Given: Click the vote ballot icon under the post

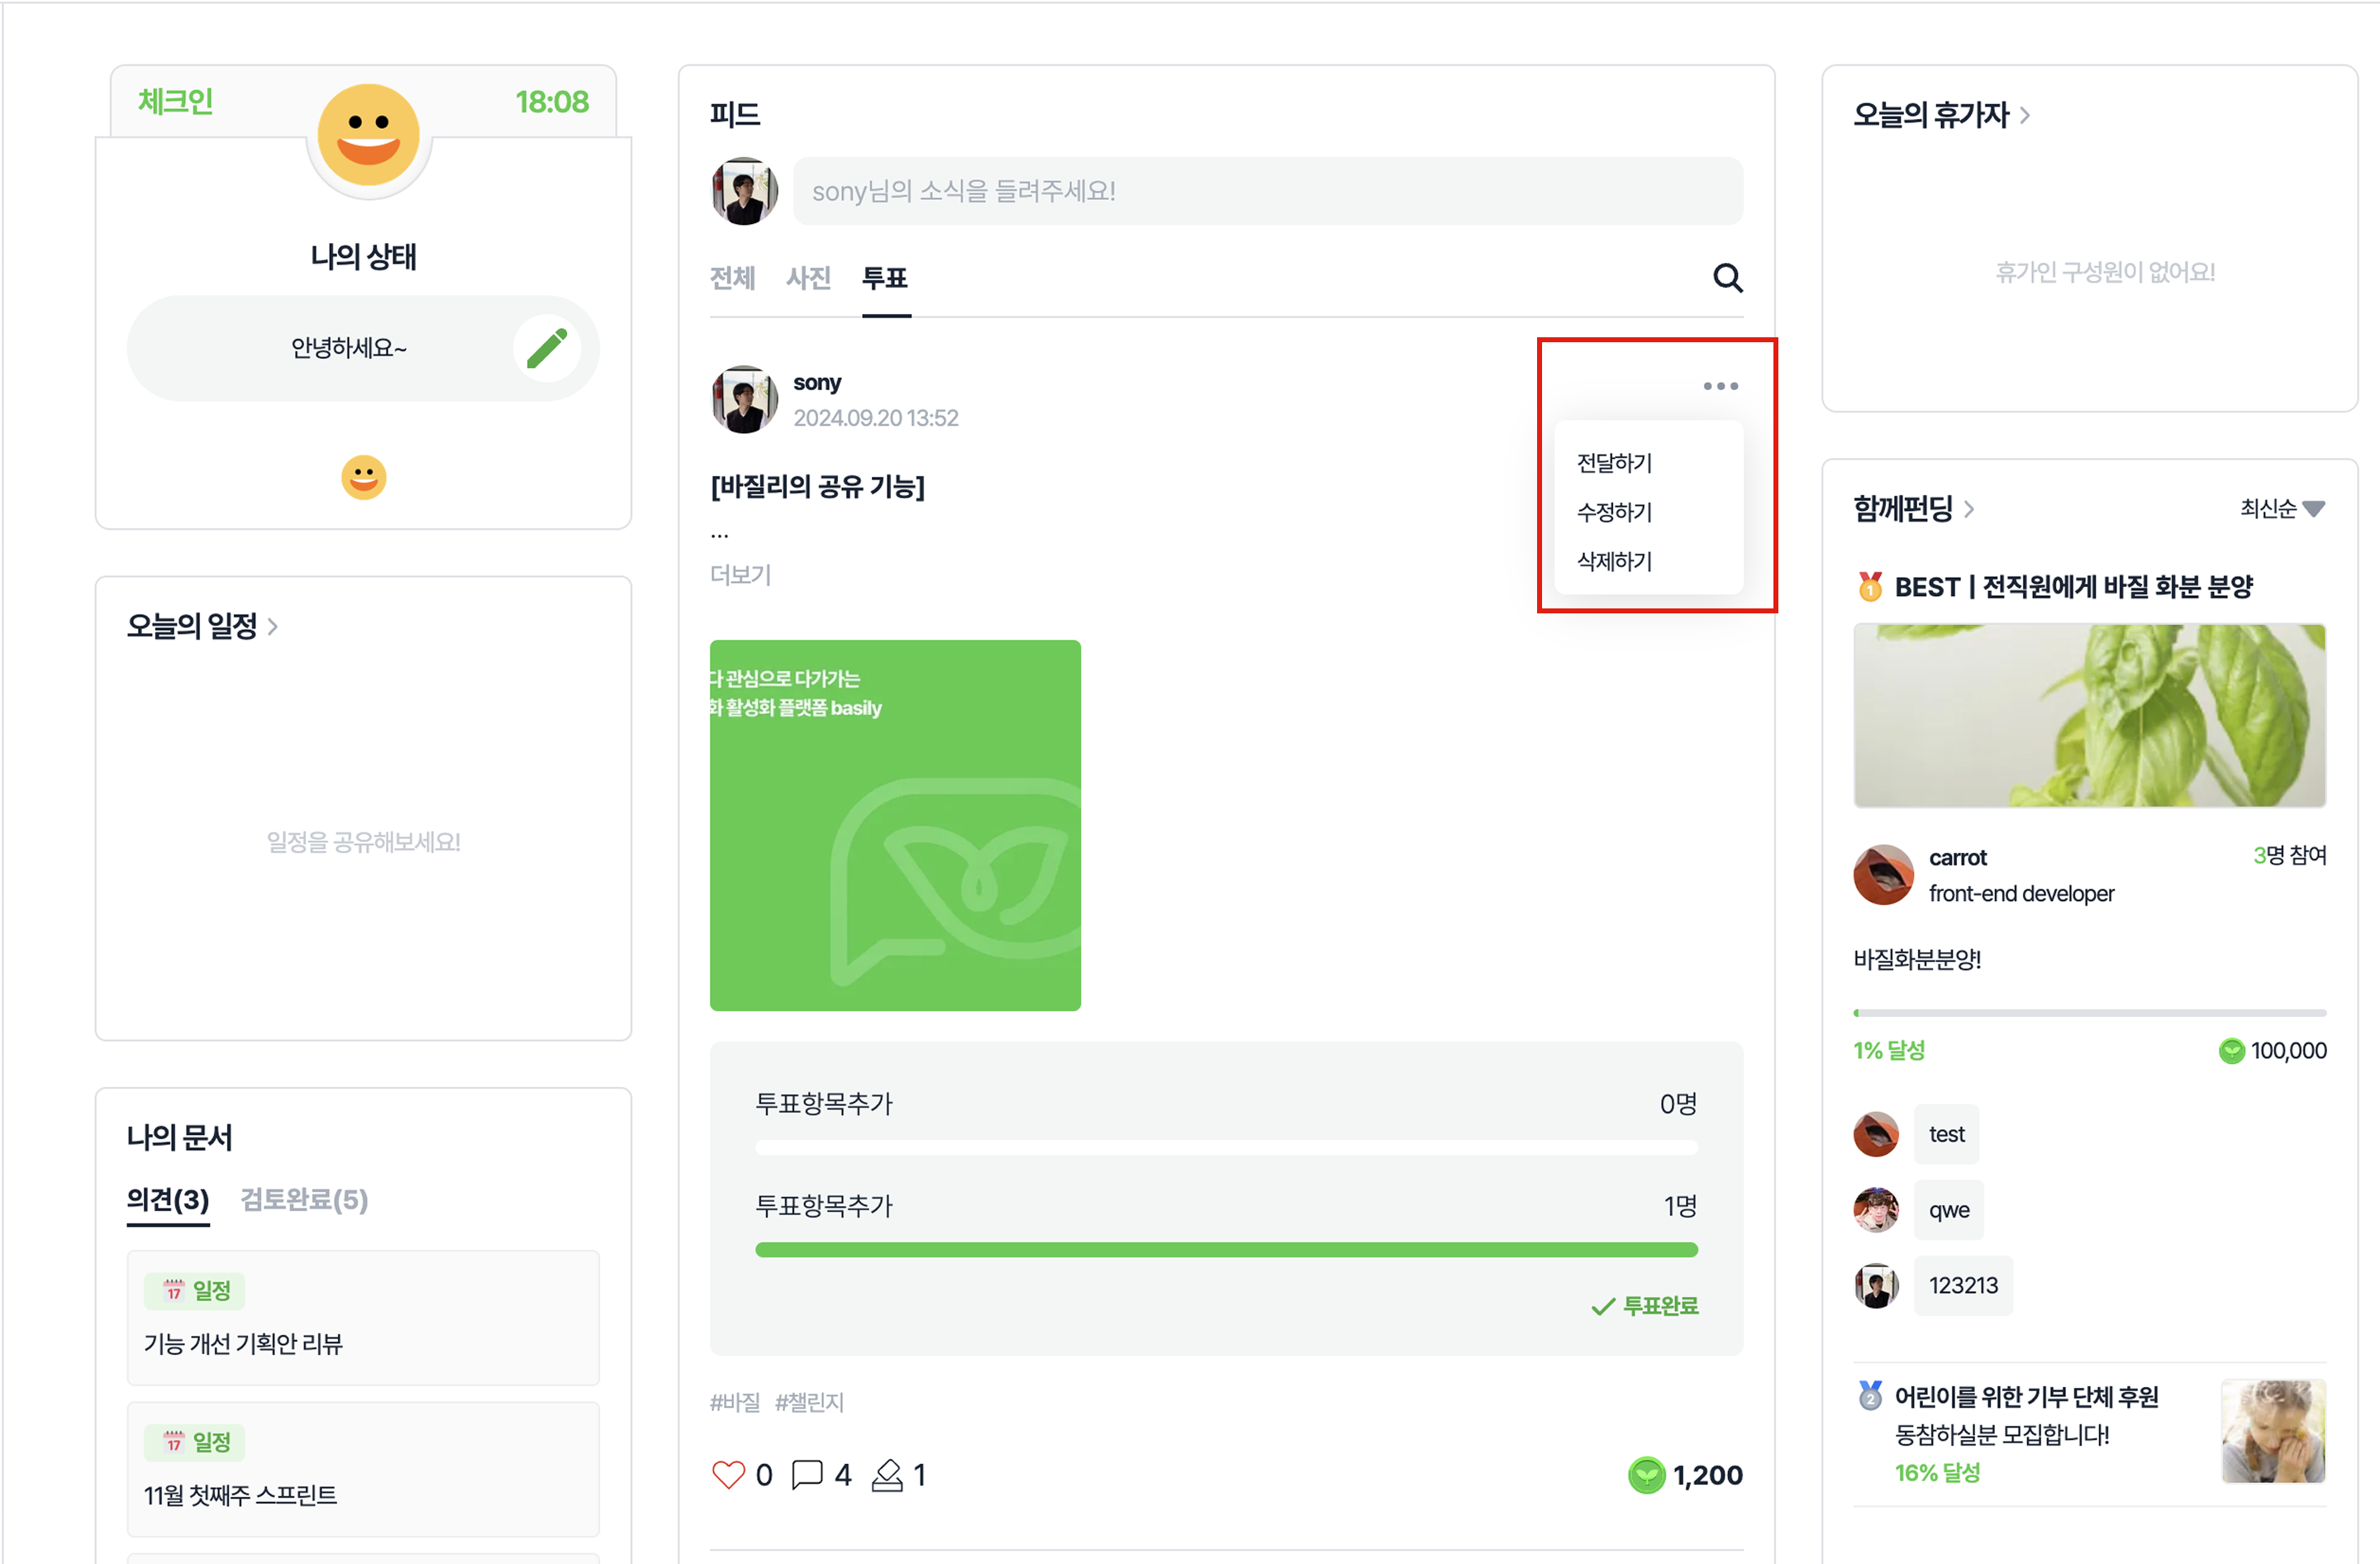Looking at the screenshot, I should [x=887, y=1475].
